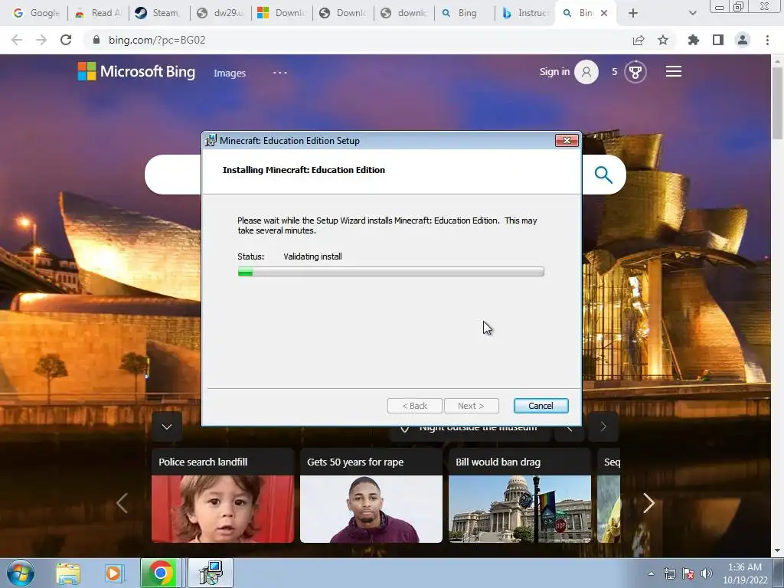Show hidden system tray icons
Screen dimensions: 784x588
point(651,573)
